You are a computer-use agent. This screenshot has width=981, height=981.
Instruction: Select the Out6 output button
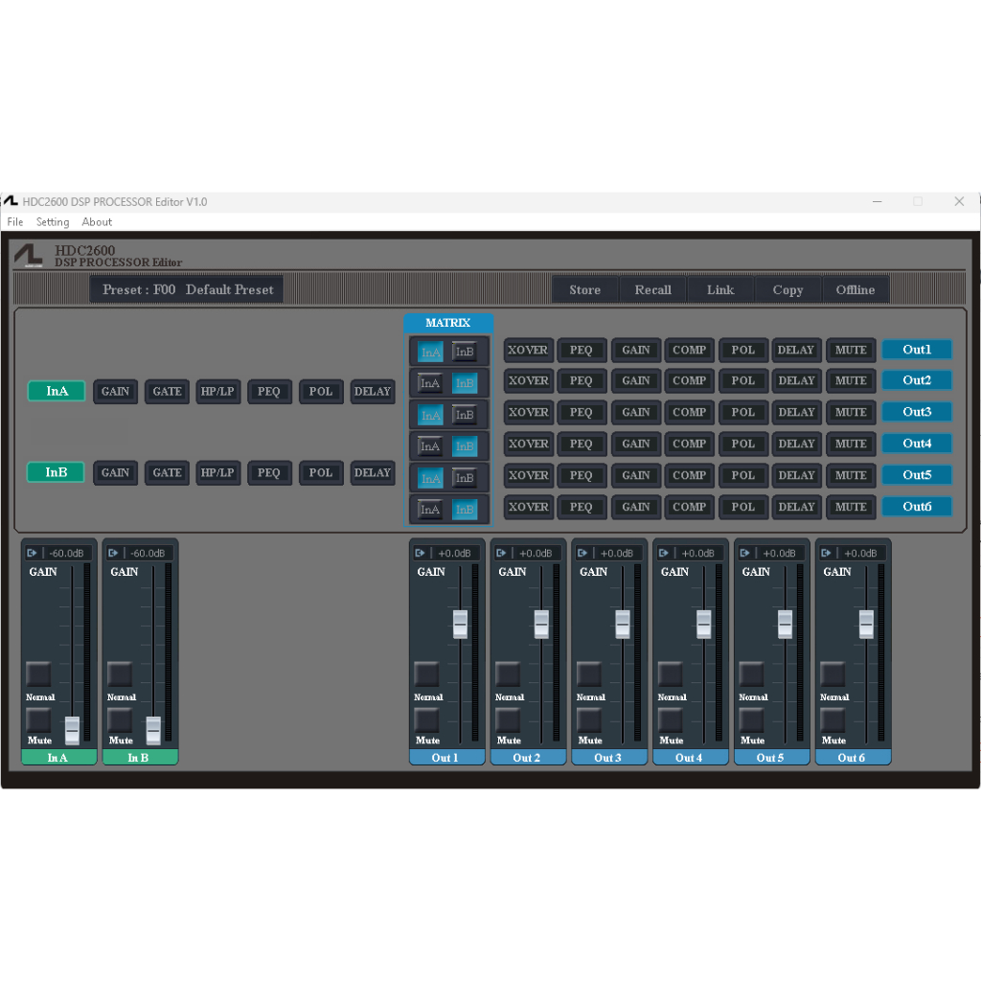[917, 507]
